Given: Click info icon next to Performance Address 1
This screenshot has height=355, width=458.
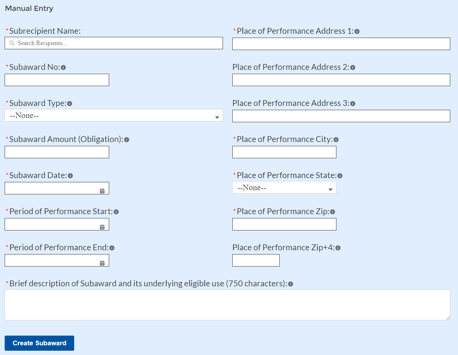Looking at the screenshot, I should pyautogui.click(x=357, y=31).
